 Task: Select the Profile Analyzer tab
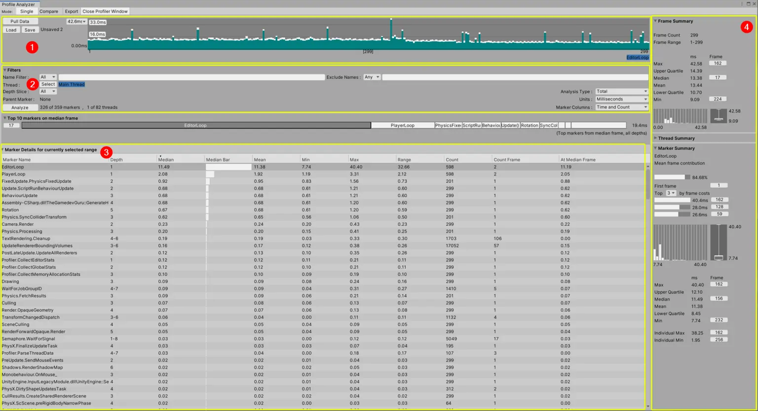click(20, 4)
